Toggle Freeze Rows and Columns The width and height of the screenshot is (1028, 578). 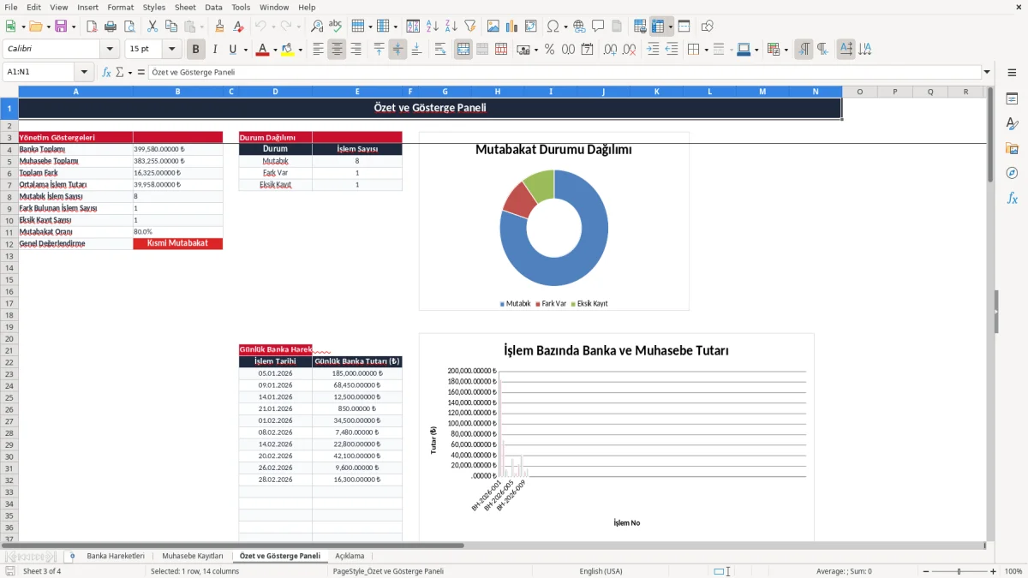point(658,27)
